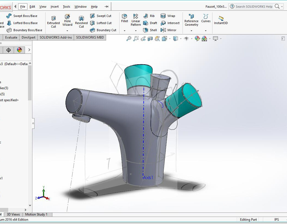Select the Swept Cut tool

pyautogui.click(x=101, y=16)
